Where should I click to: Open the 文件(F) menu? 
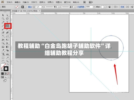(x=10, y=2)
